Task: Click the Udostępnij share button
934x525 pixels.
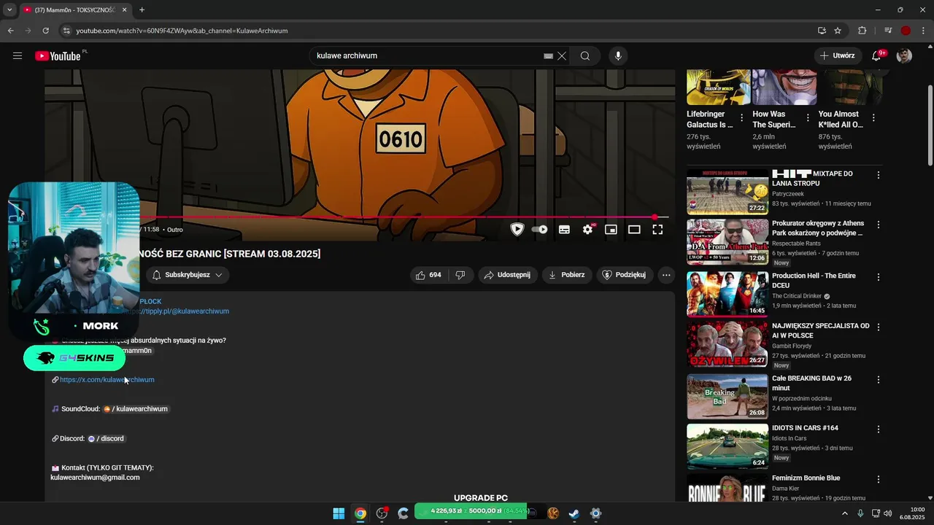Action: point(508,275)
